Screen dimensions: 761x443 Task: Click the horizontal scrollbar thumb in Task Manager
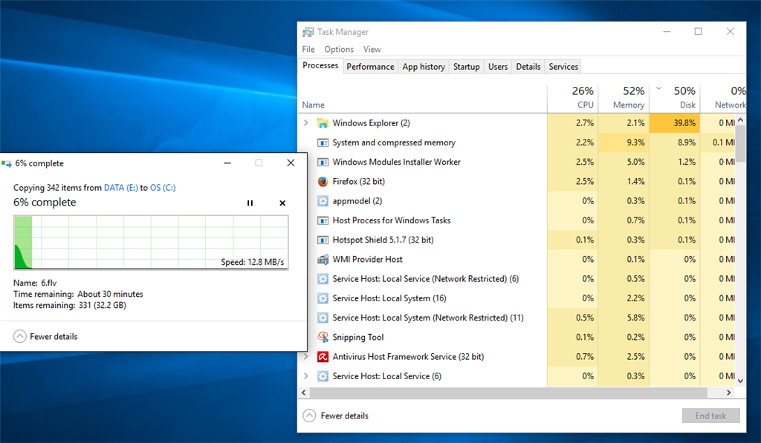(508, 393)
